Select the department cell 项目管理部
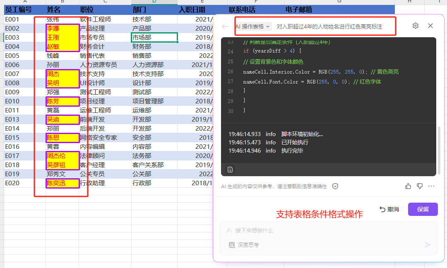Image resolution: width=447 pixels, height=268 pixels. coord(154,101)
